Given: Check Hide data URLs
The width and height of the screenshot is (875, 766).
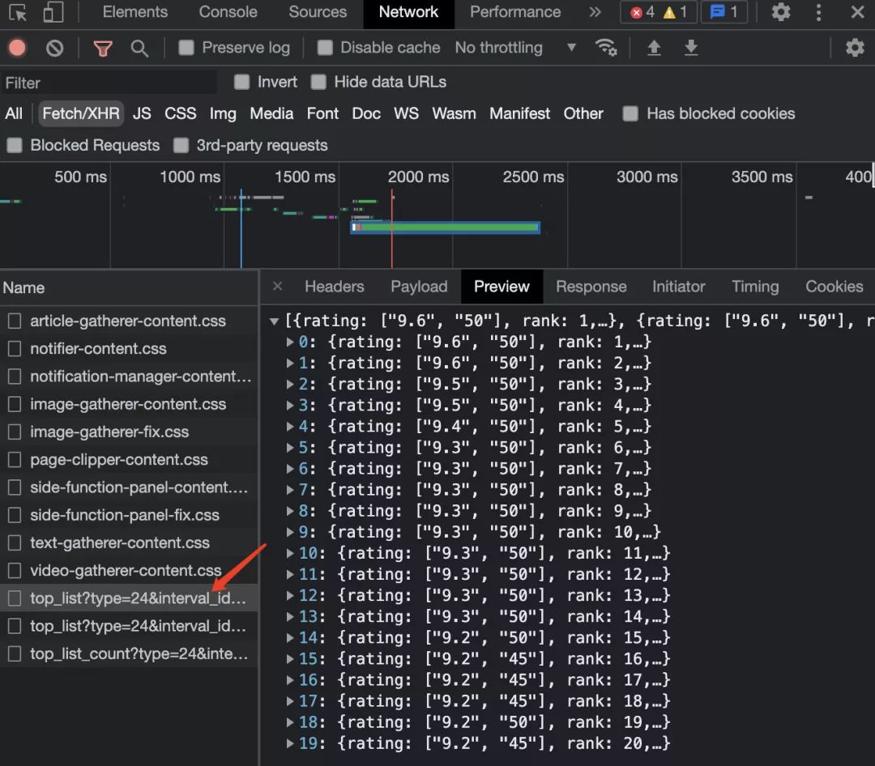Looking at the screenshot, I should coord(318,82).
